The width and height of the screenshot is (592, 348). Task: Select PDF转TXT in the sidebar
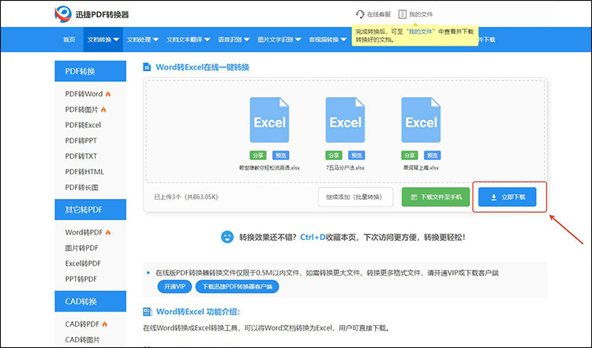tap(81, 156)
